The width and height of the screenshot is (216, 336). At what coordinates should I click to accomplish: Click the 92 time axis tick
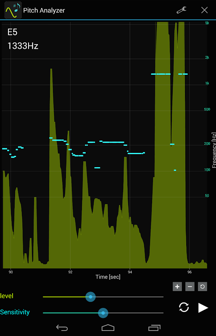tap(70, 272)
